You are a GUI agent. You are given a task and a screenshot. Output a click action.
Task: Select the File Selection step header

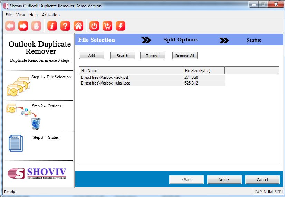[x=96, y=40]
